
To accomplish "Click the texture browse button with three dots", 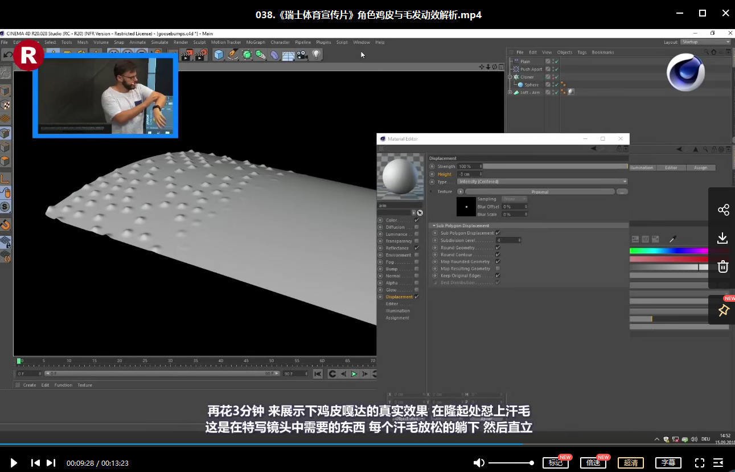I will (x=622, y=191).
